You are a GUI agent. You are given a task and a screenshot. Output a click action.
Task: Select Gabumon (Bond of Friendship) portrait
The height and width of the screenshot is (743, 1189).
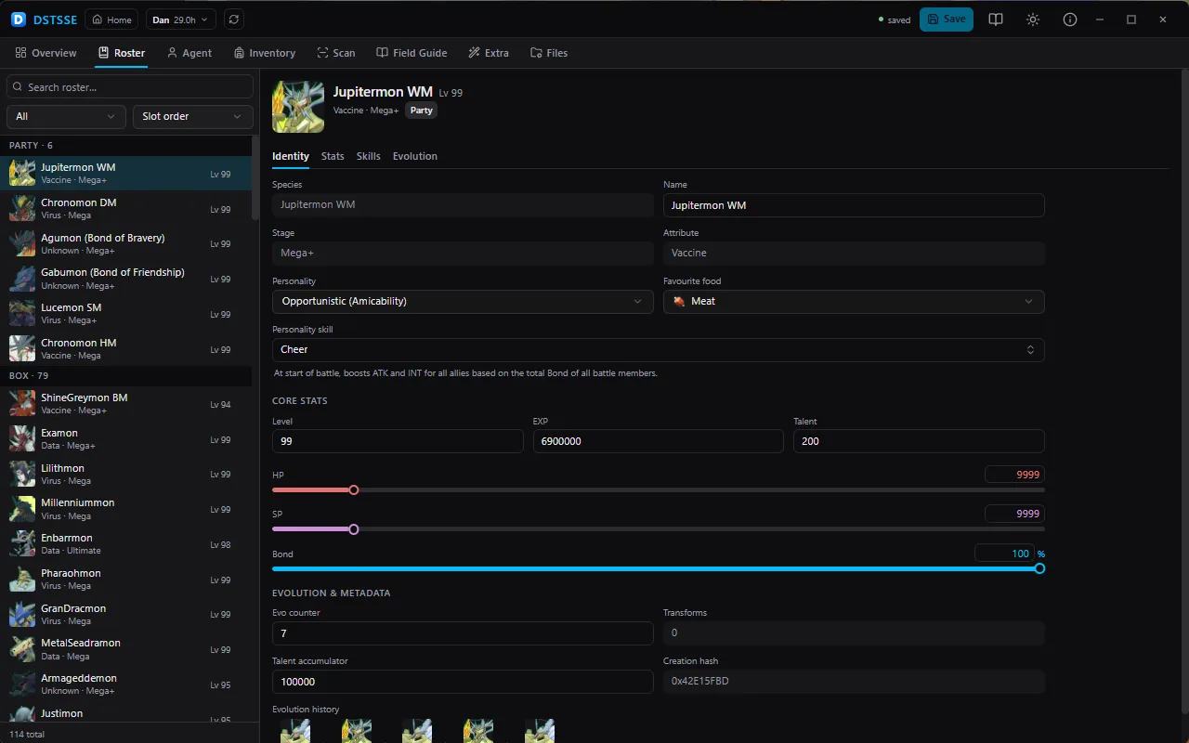click(22, 279)
